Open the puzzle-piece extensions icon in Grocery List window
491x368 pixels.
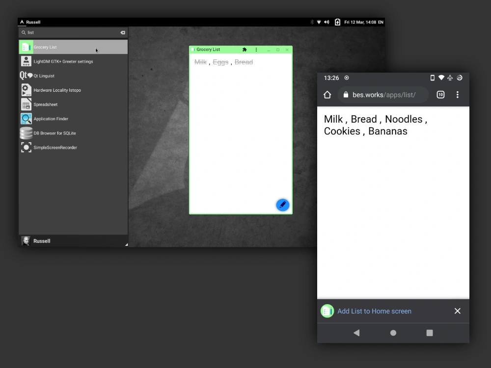pos(245,50)
